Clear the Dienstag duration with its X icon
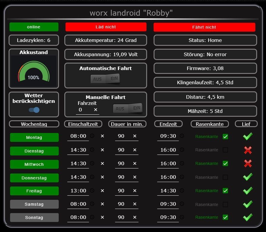Image resolution: width=266 pixels, height=232 pixels. coord(135,150)
